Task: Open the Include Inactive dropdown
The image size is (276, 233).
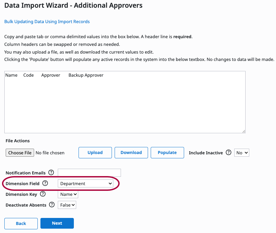Action: [242, 153]
